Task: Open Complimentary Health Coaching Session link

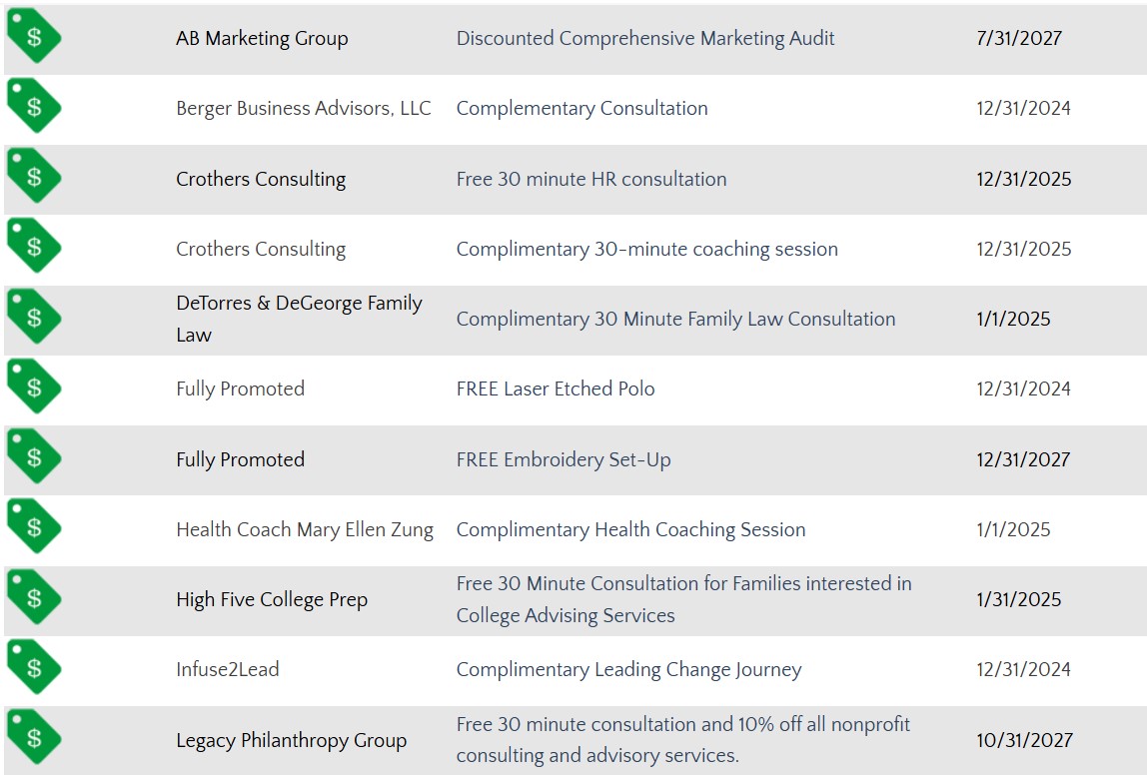Action: click(631, 529)
